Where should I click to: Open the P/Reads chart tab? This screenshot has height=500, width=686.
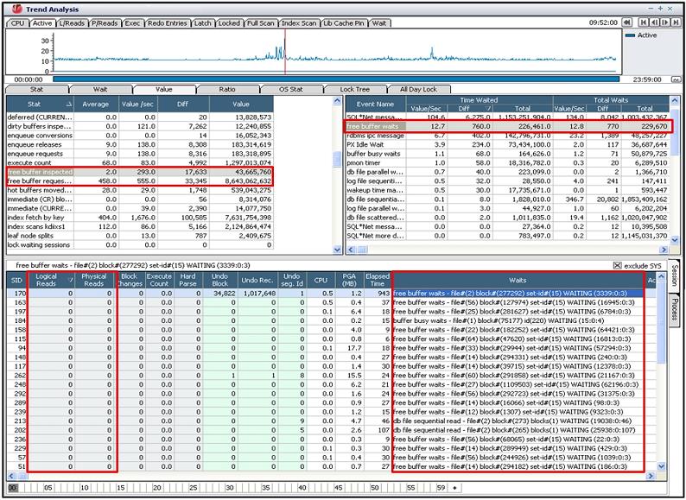coord(105,23)
